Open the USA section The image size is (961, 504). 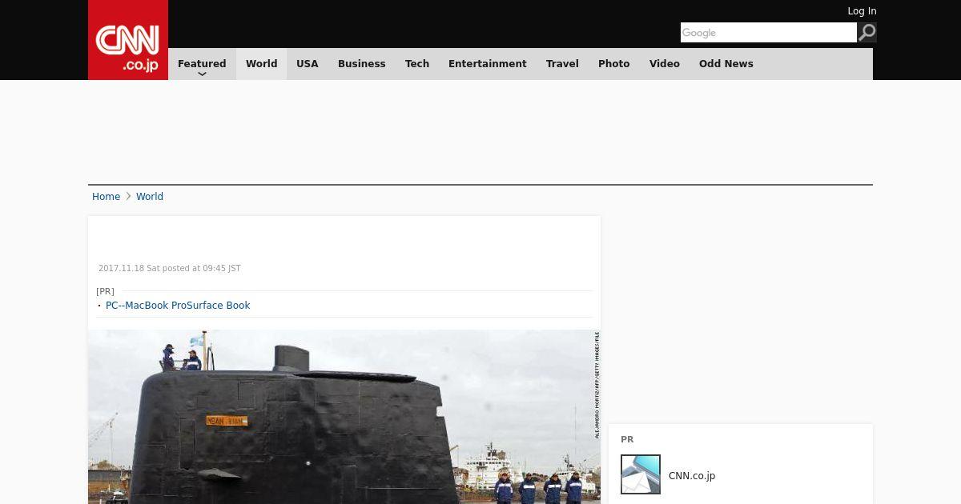coord(308,64)
